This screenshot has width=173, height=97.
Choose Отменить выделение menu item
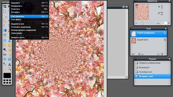click(29, 27)
